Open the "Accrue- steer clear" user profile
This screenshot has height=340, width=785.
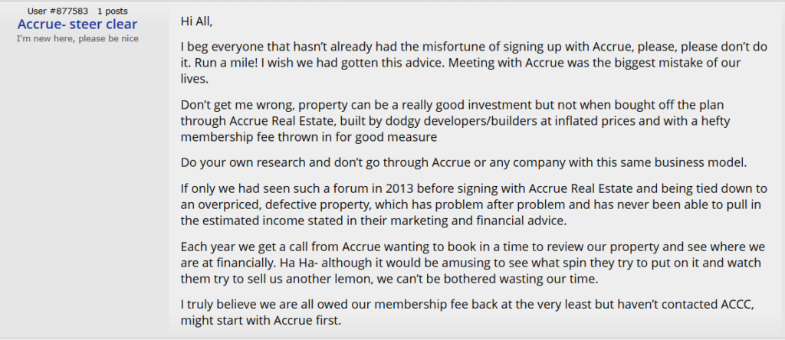click(x=77, y=24)
